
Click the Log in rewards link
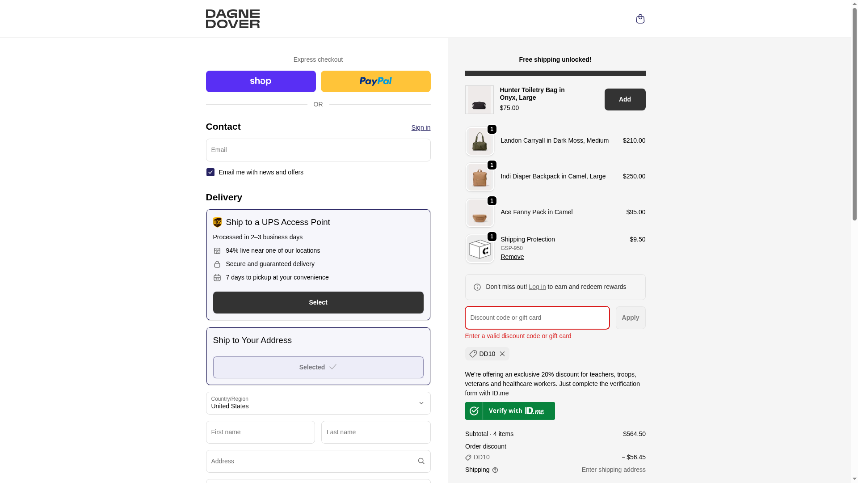pos(537,287)
